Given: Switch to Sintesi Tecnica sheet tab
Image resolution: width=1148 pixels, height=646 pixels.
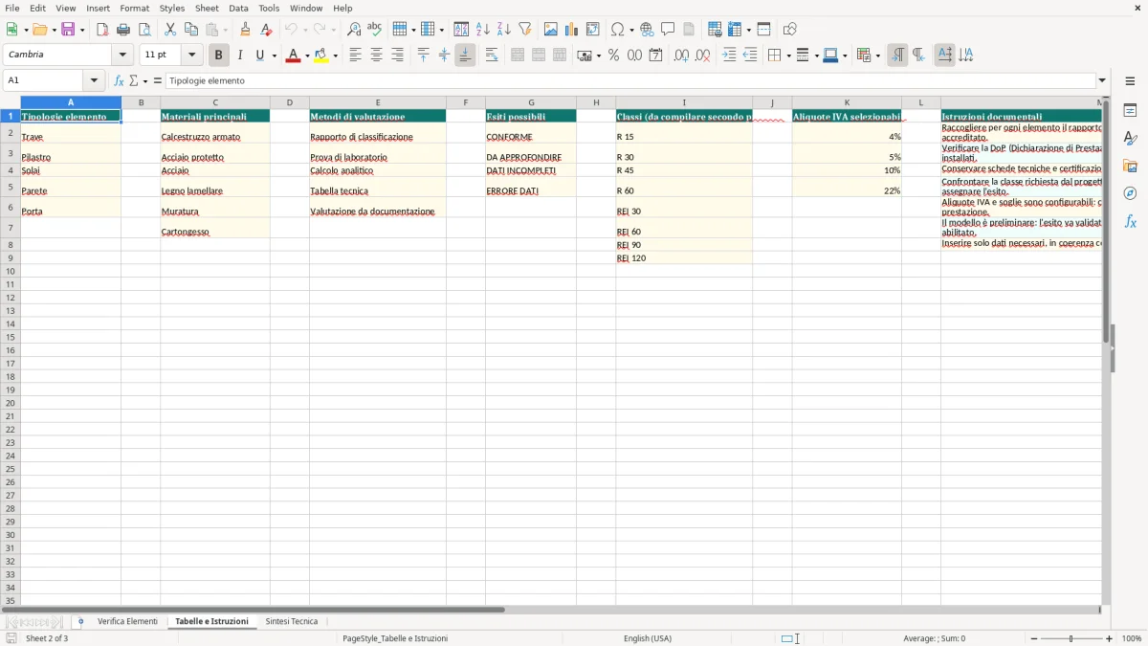Looking at the screenshot, I should pos(292,622).
